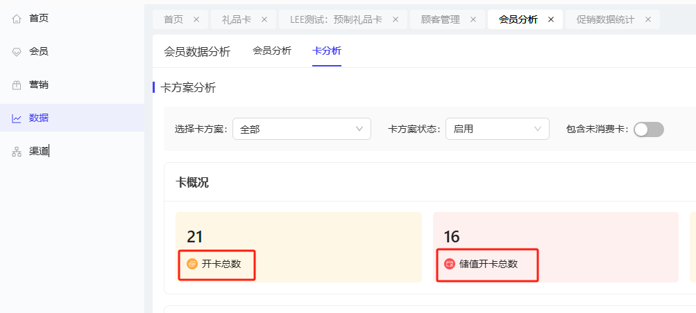
Task: Click the 渠道 hierarchy icon in sidebar
Action: (x=17, y=152)
